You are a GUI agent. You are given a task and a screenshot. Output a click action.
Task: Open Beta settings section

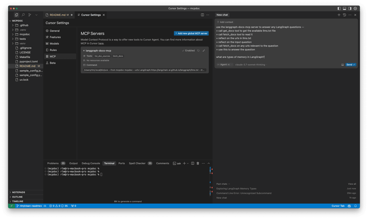(60, 63)
